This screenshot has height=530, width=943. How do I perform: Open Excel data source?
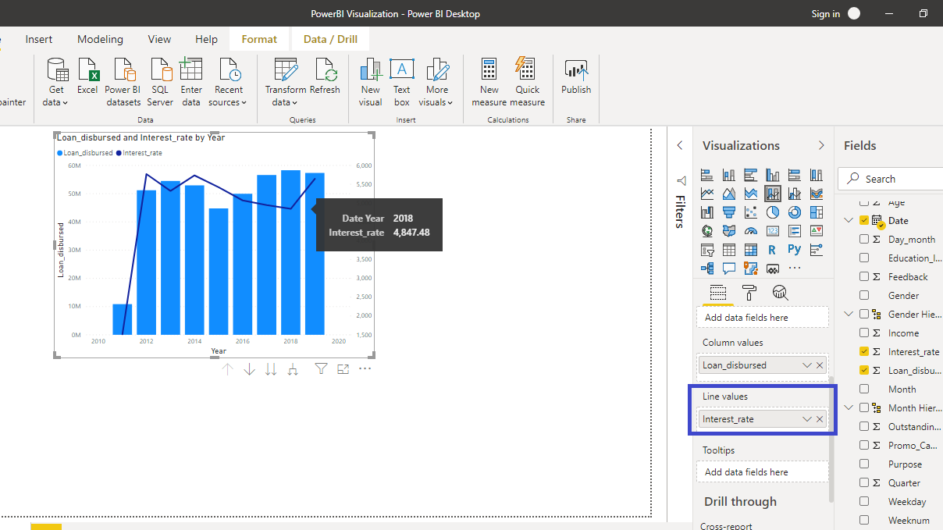pos(87,77)
